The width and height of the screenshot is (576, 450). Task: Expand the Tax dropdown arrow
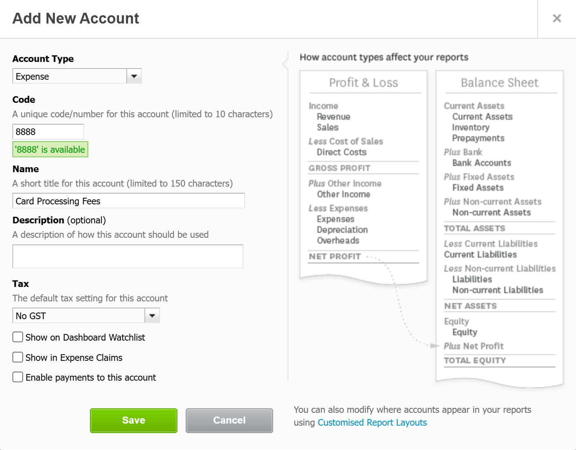pos(152,316)
